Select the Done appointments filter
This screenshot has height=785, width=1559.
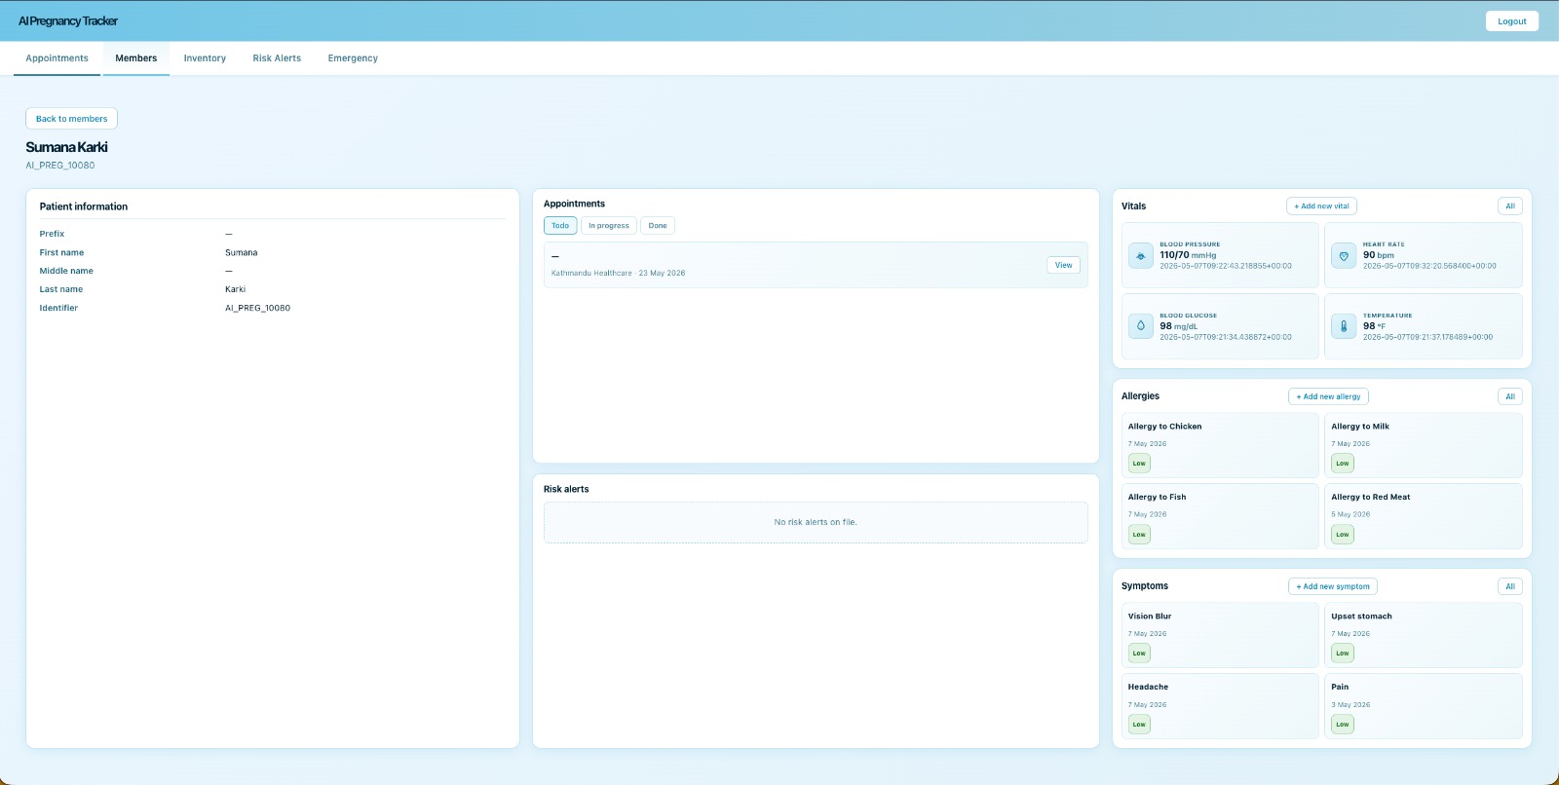pos(658,226)
